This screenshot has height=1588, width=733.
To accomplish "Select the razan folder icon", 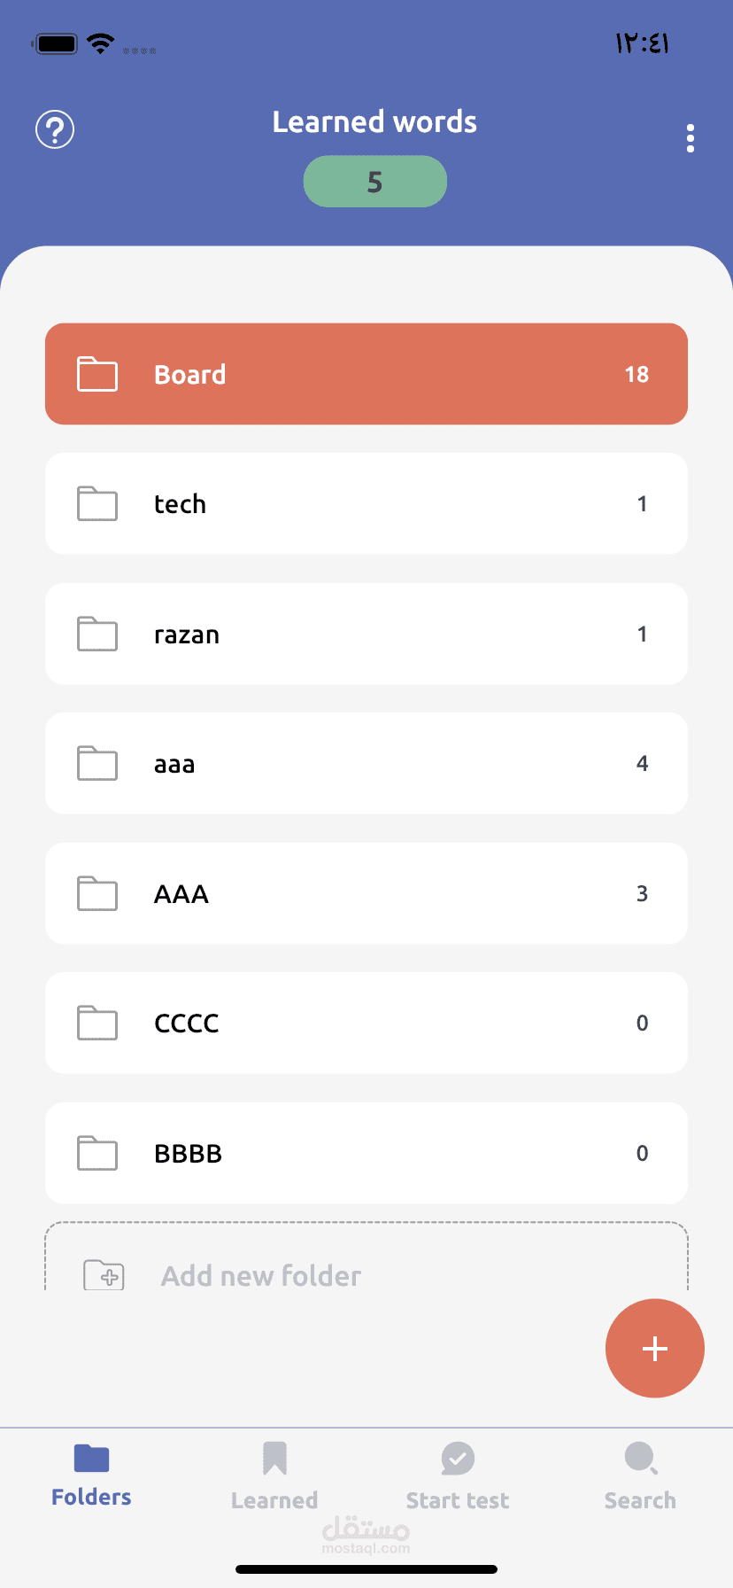I will (x=97, y=634).
